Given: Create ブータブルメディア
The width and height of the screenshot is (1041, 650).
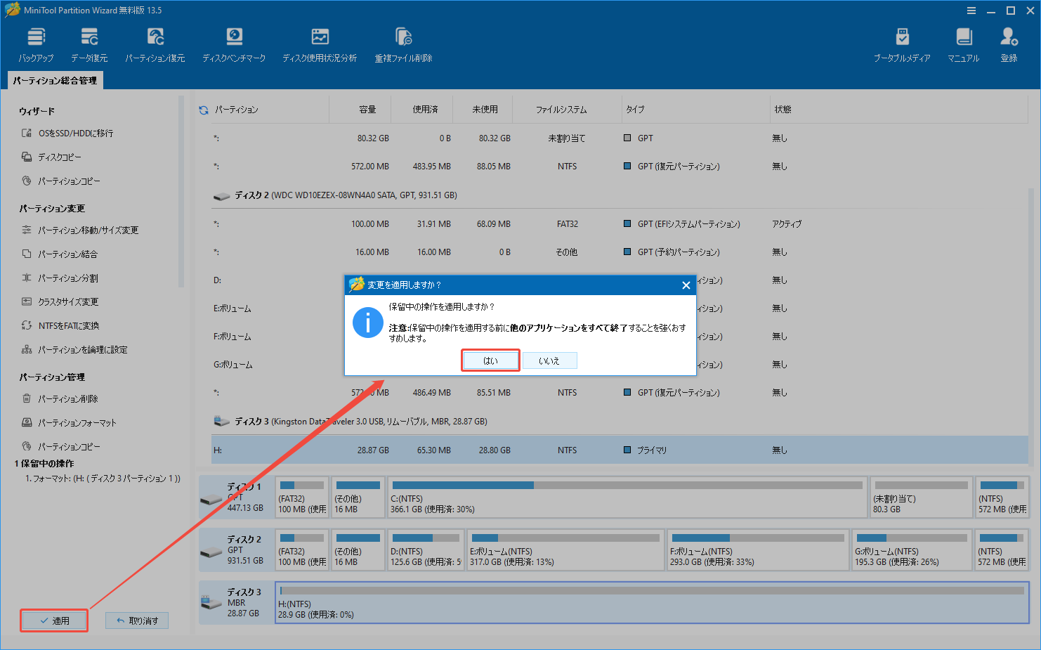Looking at the screenshot, I should pos(901,42).
